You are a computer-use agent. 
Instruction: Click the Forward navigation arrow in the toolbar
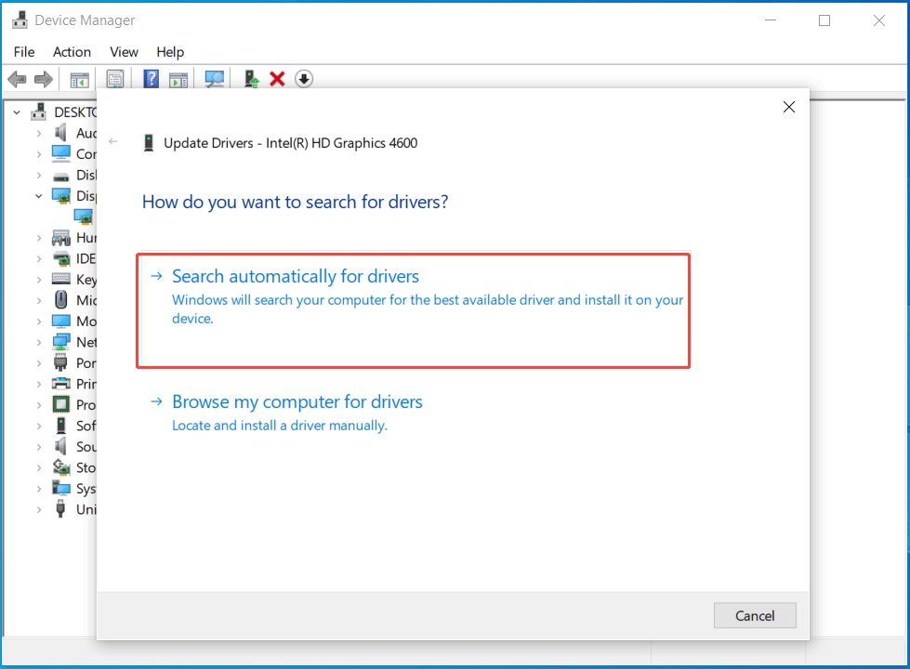[43, 78]
